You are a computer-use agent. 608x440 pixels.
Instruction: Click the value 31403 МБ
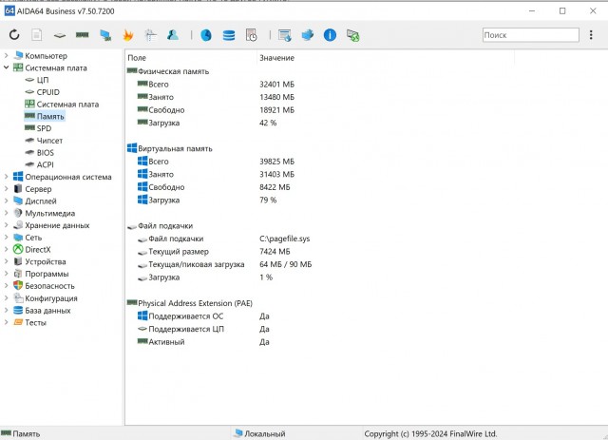tap(276, 174)
